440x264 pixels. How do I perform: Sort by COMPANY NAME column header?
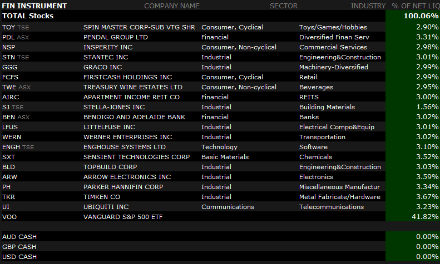point(172,6)
